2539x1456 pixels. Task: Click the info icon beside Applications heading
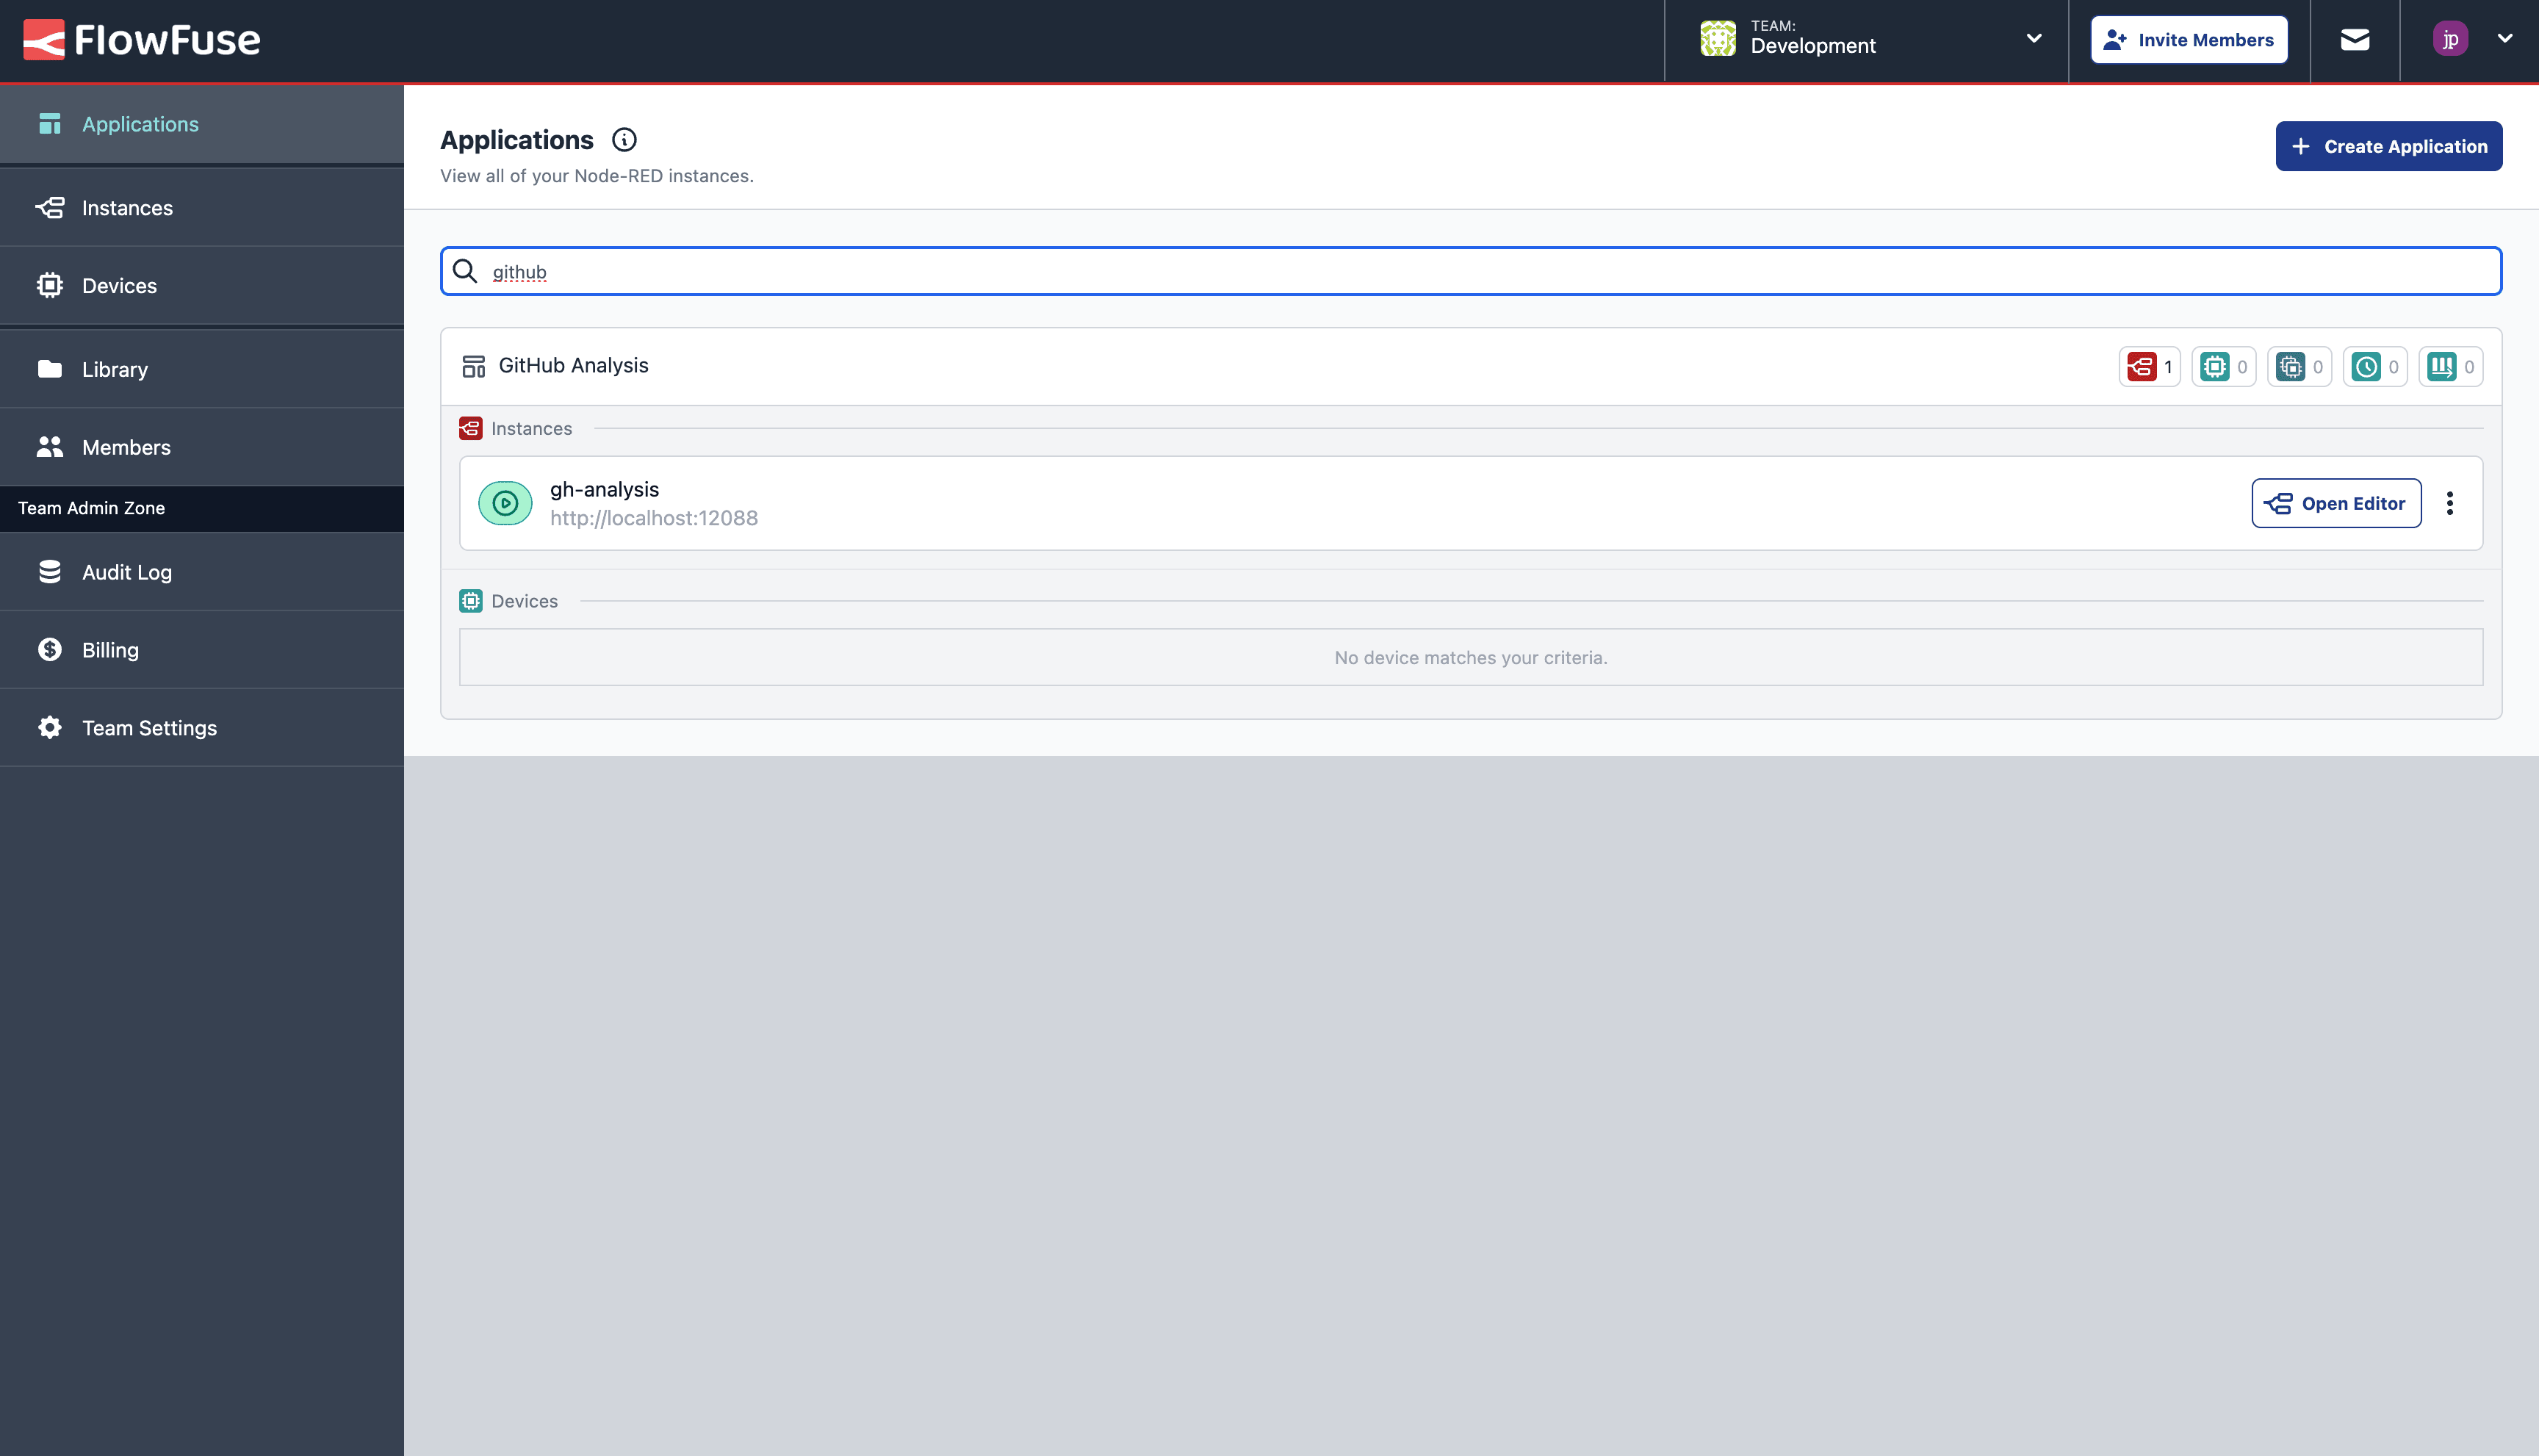point(624,139)
